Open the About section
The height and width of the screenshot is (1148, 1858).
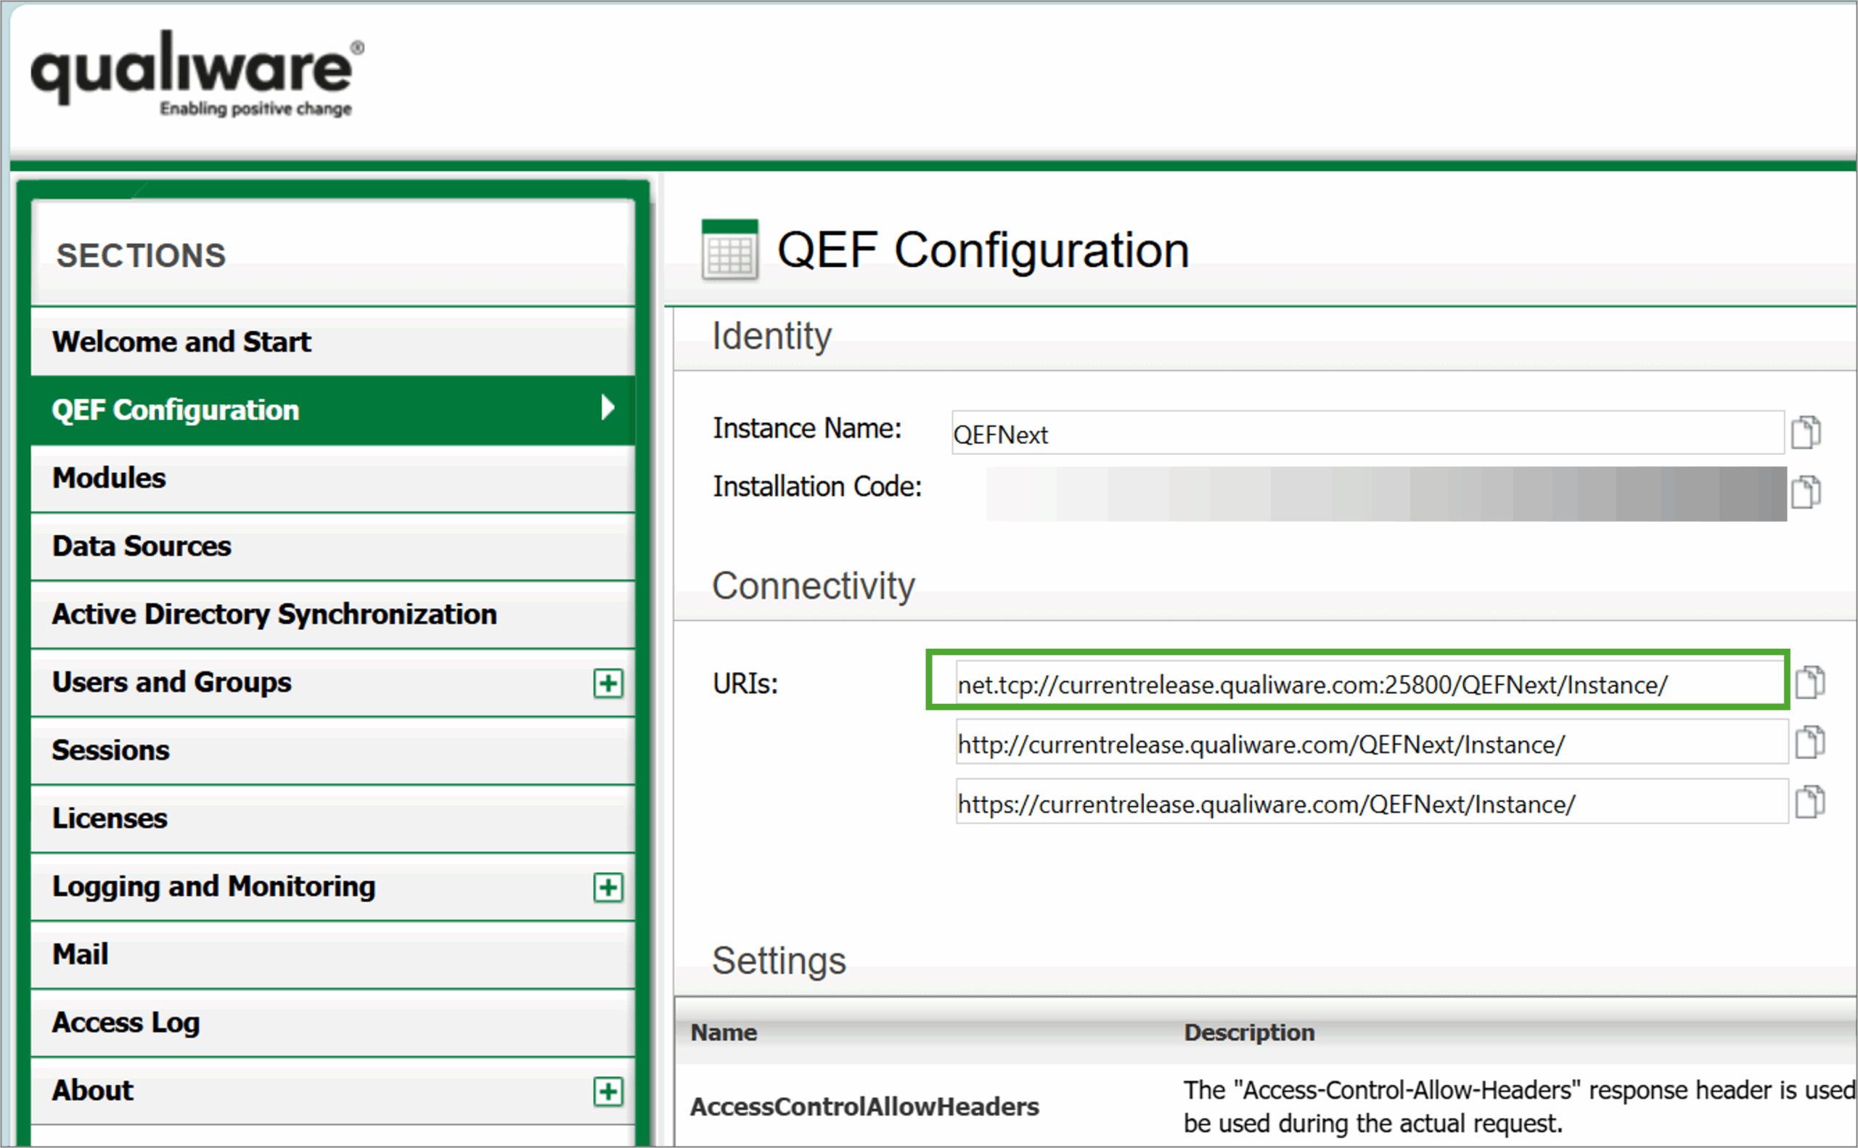pyautogui.click(x=332, y=1091)
